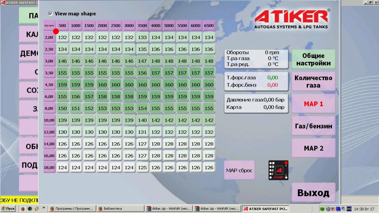Open the Windows Пуск start menu
This screenshot has width=379, height=213.
[8, 209]
